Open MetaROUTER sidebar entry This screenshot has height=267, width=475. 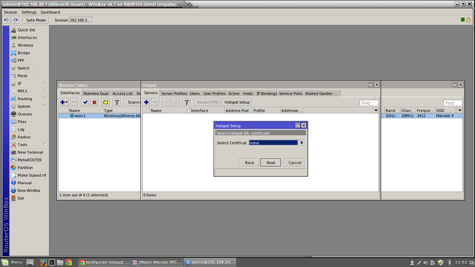[29, 160]
